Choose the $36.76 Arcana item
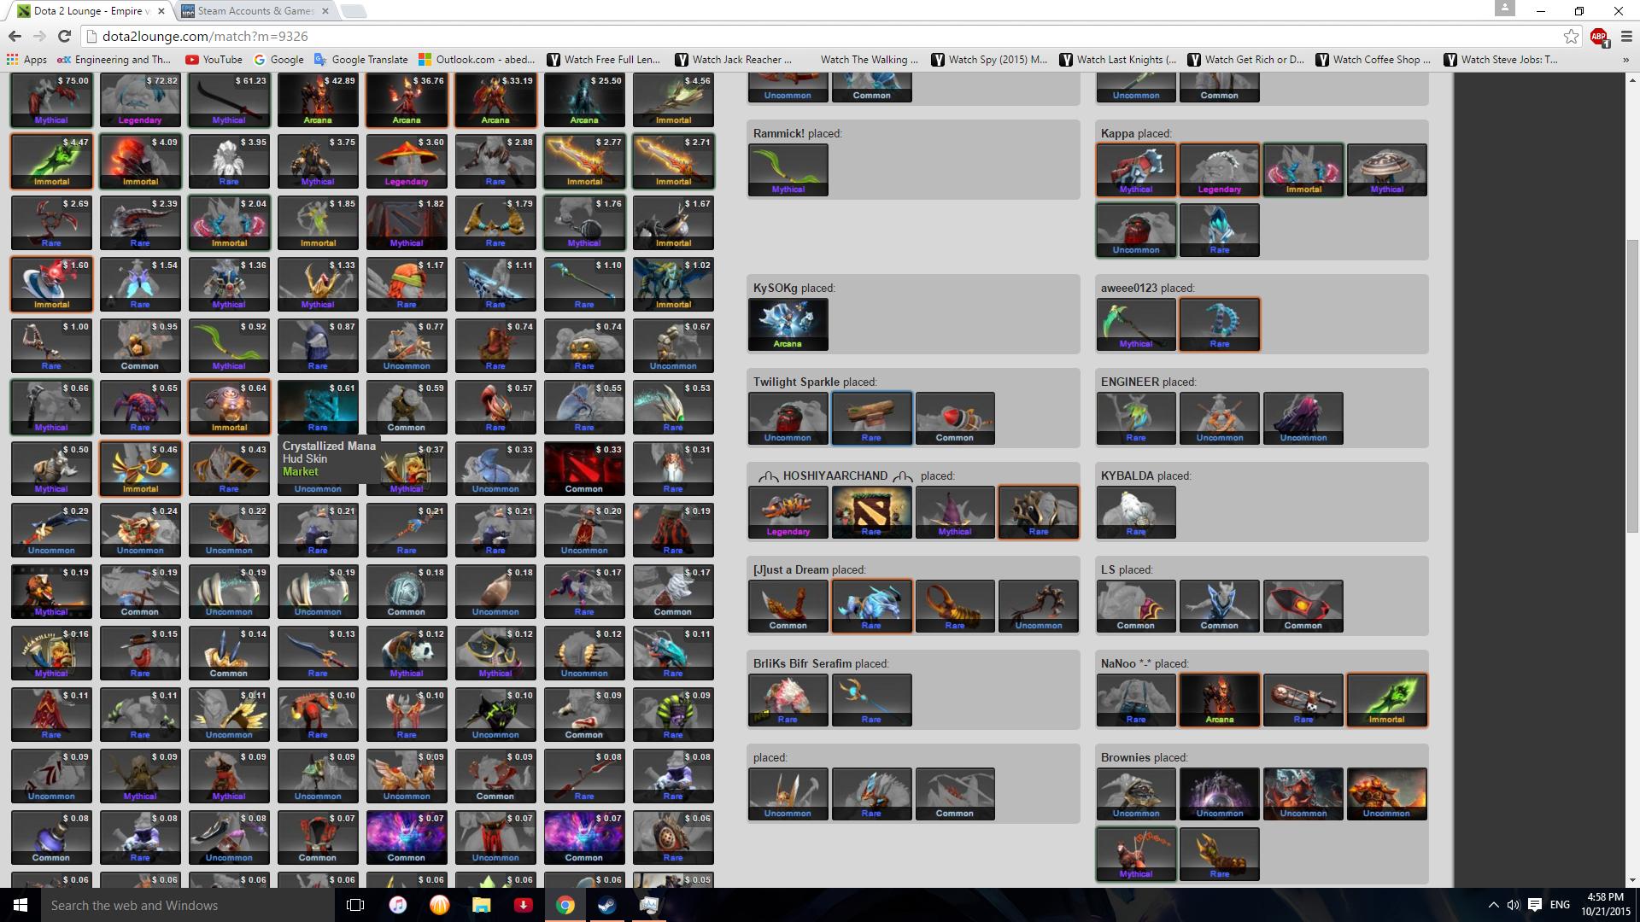This screenshot has height=922, width=1640. point(407,100)
